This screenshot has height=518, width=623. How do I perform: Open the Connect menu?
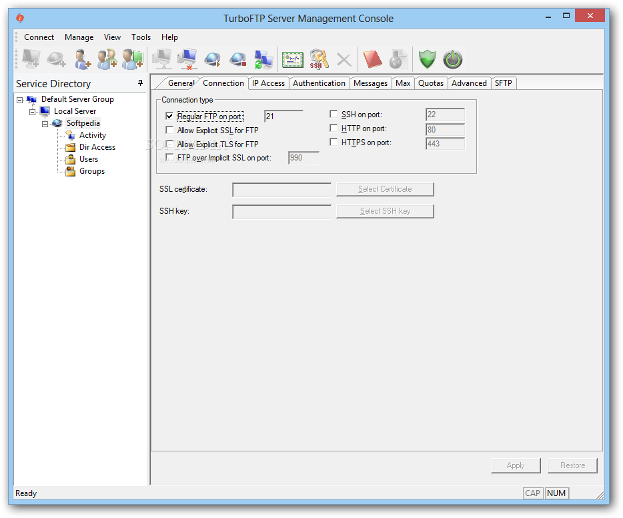click(39, 37)
